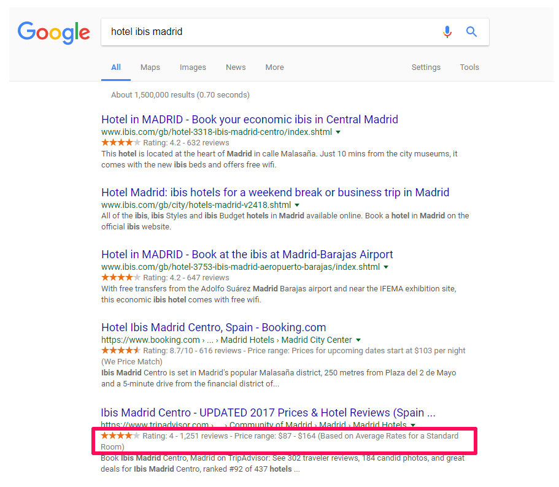Click hotel-3753-ibis-madrid-aeropuerto-barajas URL text
This screenshot has height=487, width=559.
(241, 267)
